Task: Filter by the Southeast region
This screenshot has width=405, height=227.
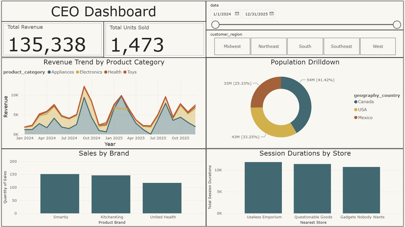Action: click(341, 46)
